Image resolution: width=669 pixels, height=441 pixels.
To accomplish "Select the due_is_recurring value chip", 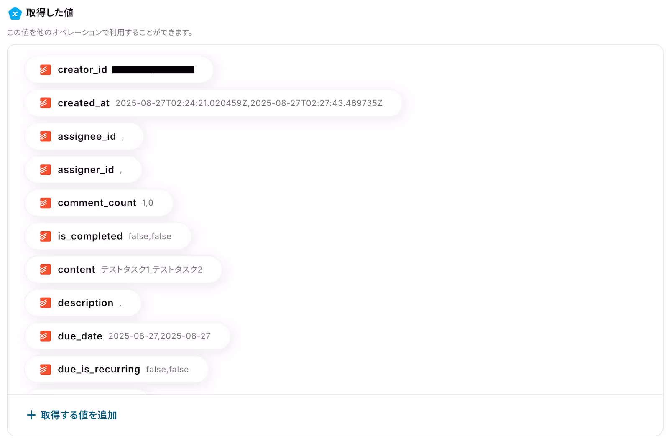I will point(116,370).
